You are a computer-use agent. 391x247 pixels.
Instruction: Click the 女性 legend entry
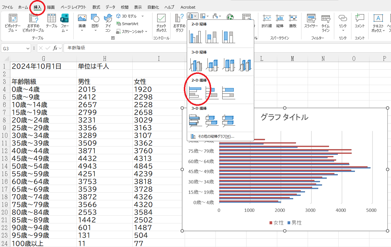click(277, 223)
